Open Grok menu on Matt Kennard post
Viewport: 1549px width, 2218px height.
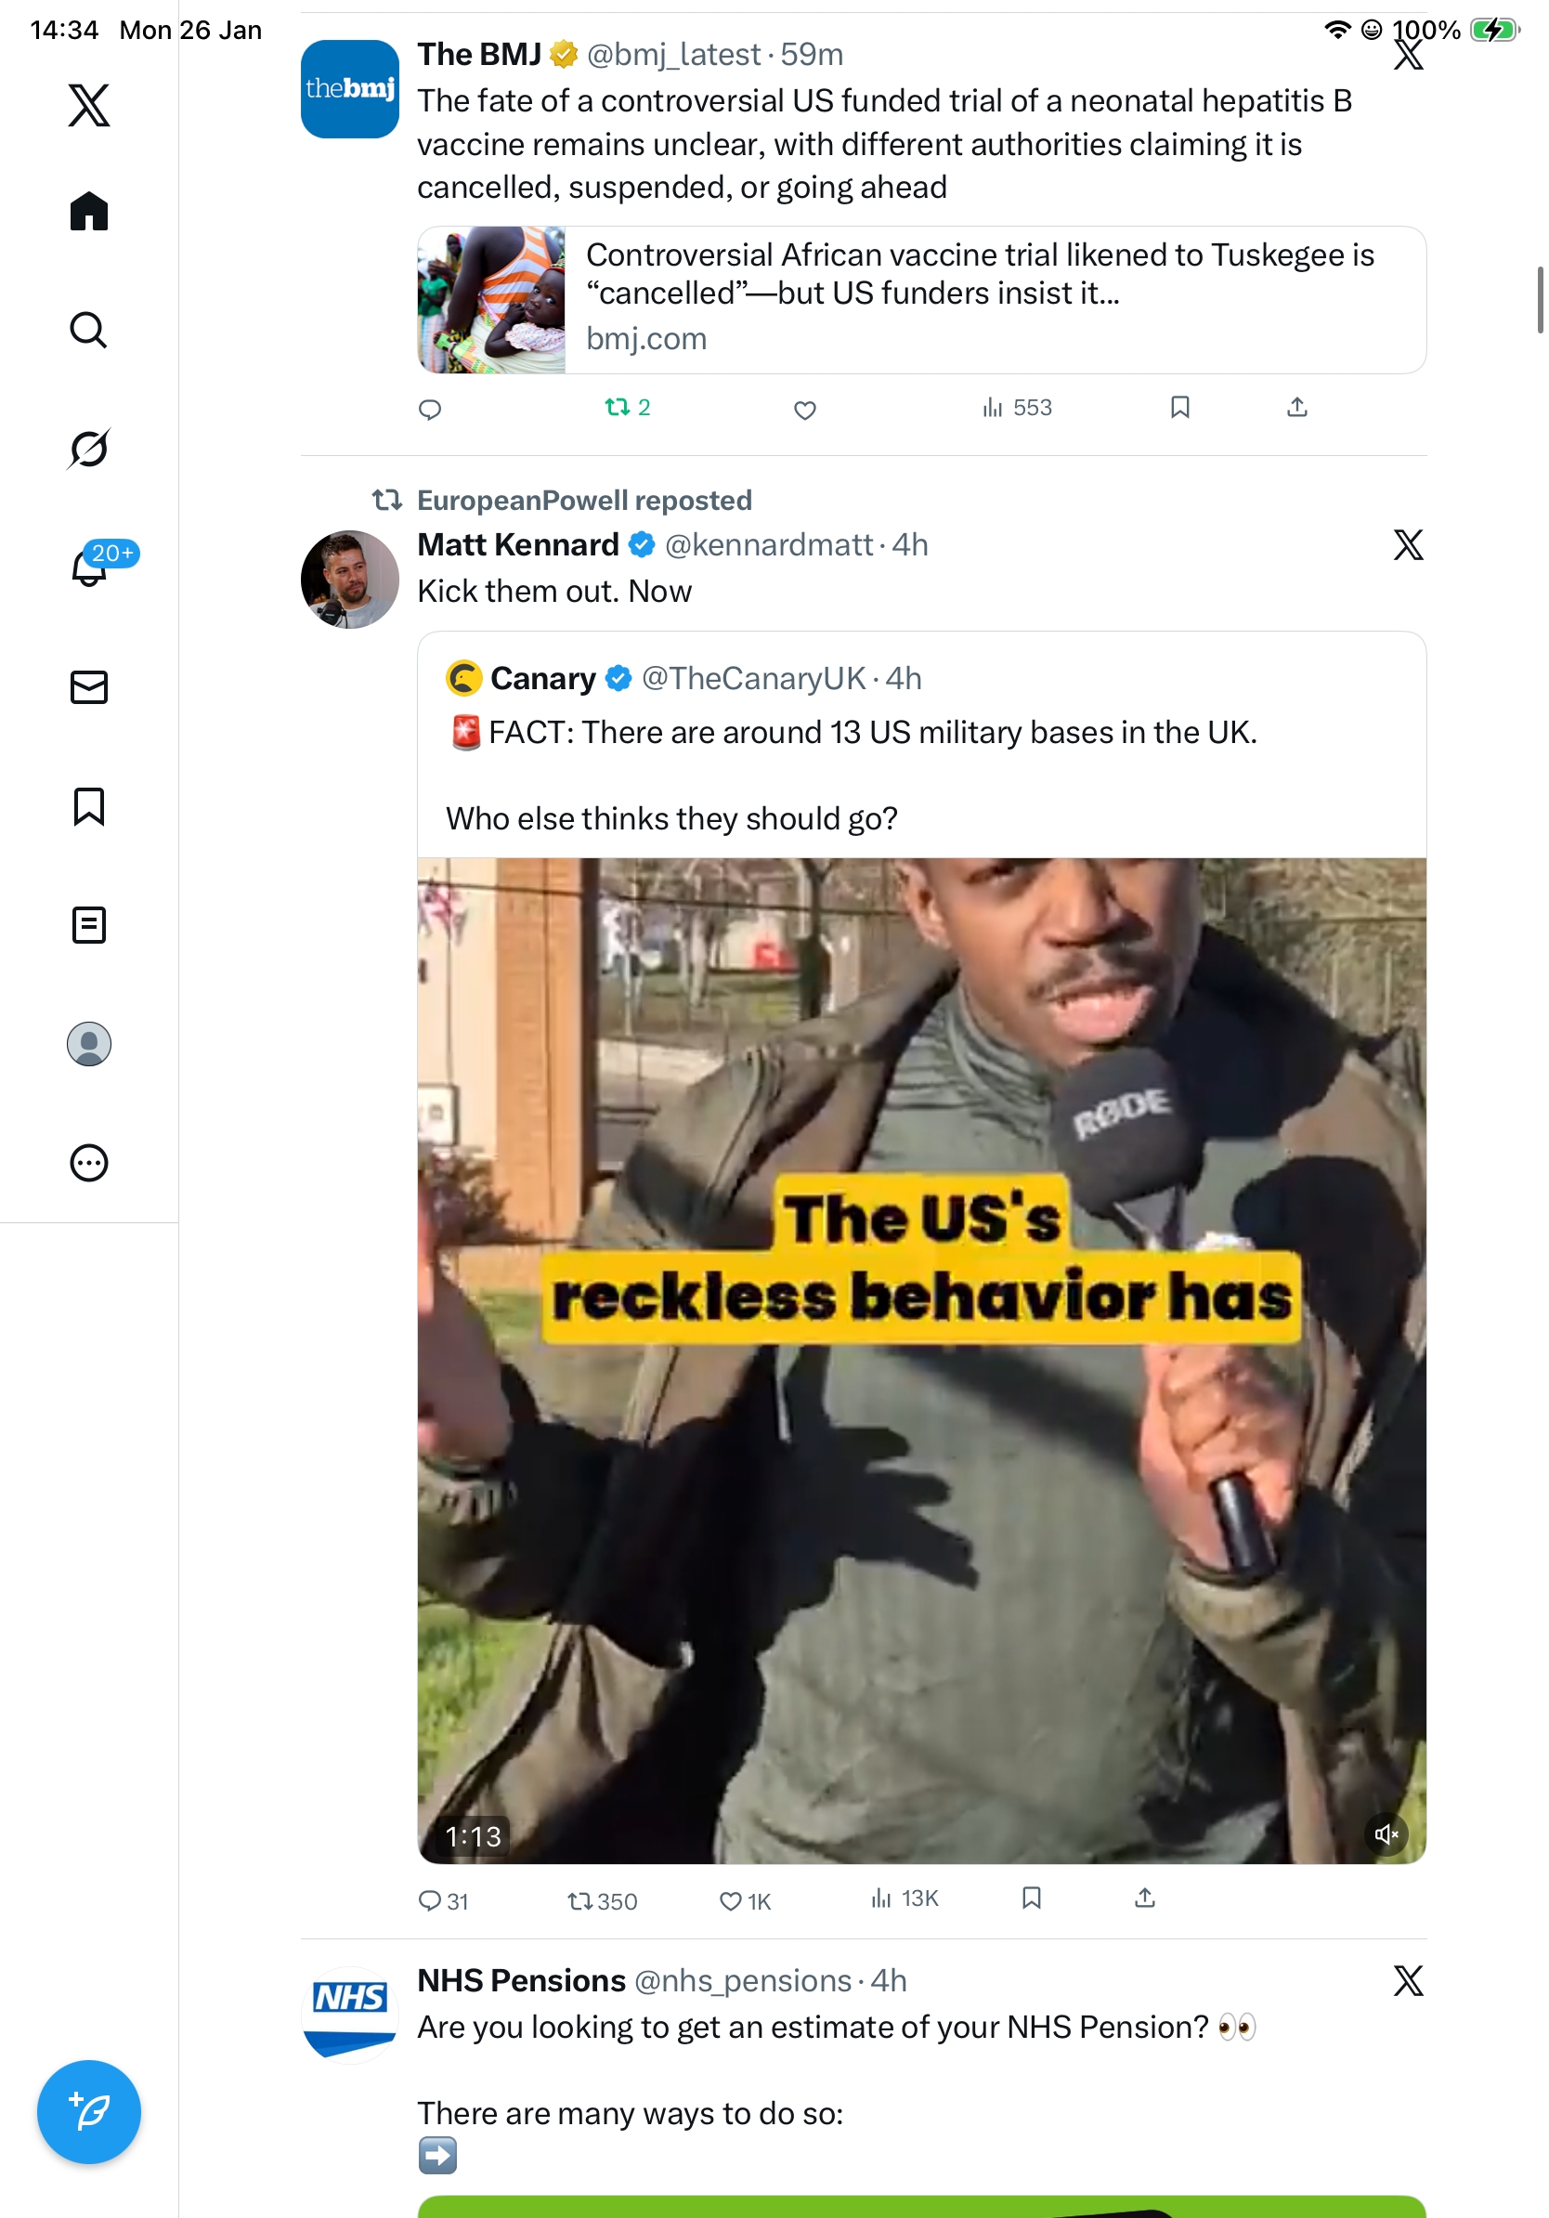coord(1408,545)
